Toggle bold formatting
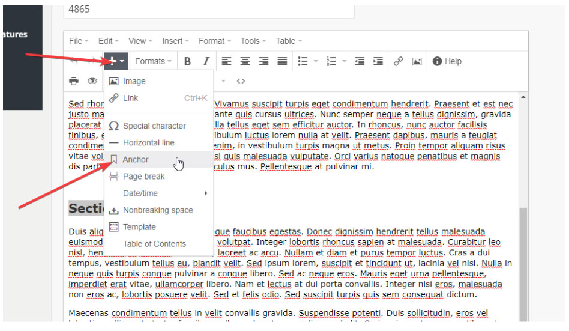Viewport: 569px width, 331px height. tap(187, 61)
